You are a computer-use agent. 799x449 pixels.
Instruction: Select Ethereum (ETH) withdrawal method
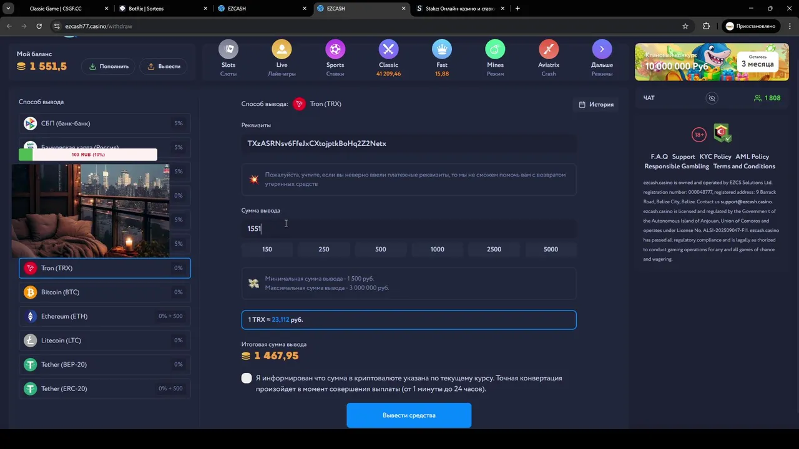tap(105, 316)
